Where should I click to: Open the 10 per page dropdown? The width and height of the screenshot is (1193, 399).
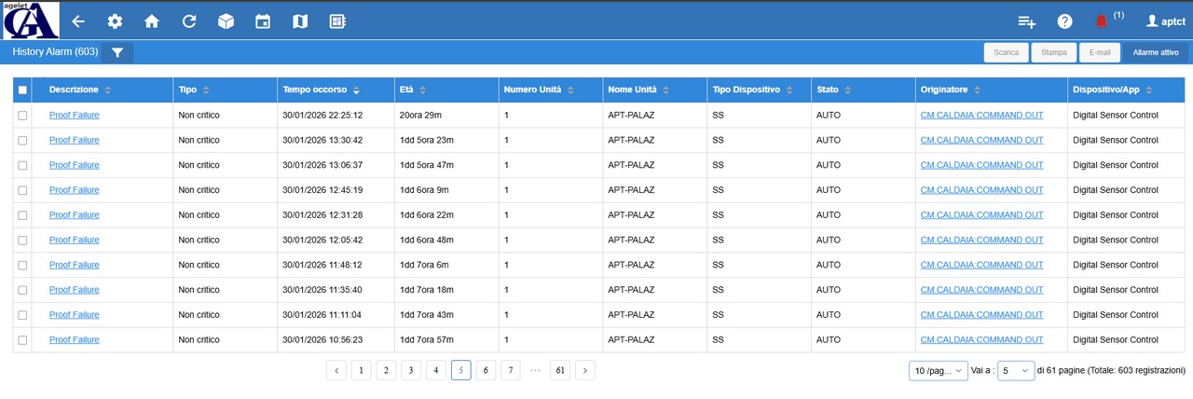(938, 371)
